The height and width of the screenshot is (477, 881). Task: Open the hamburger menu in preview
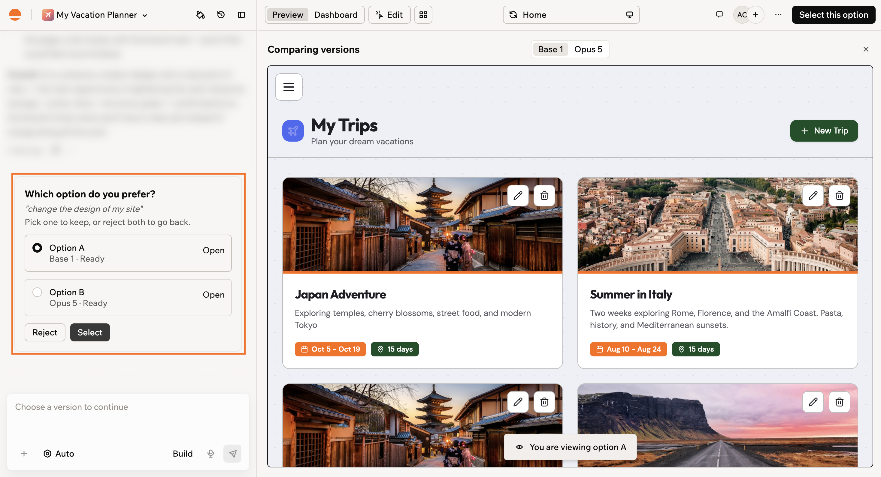point(289,87)
